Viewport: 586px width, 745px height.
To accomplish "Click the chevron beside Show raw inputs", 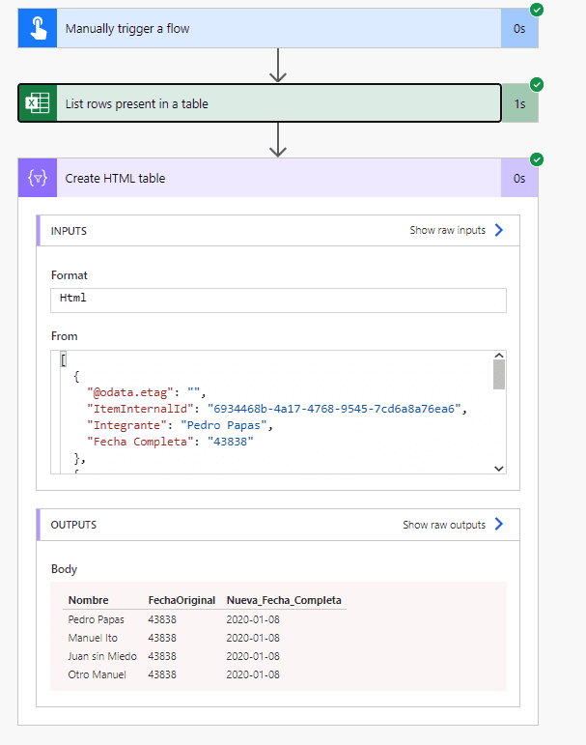I will pyautogui.click(x=499, y=230).
